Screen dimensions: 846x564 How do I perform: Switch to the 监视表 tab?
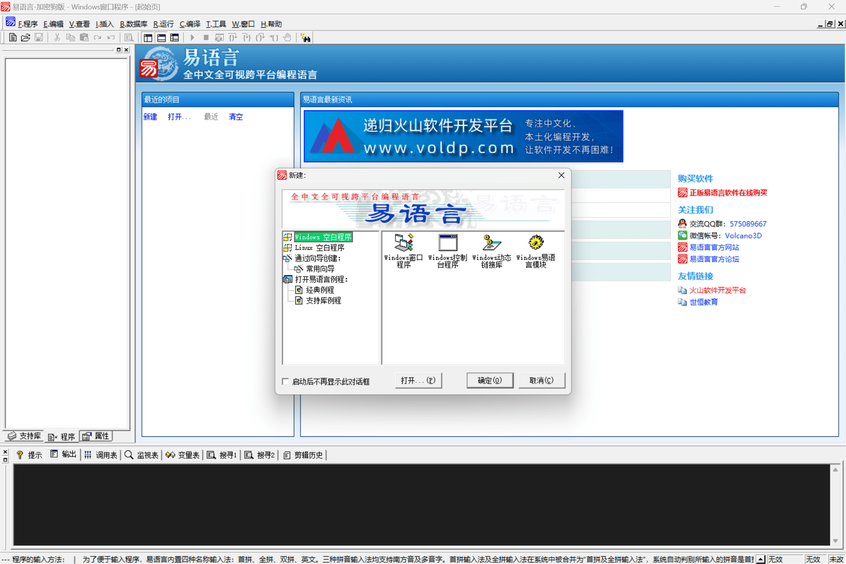(x=142, y=455)
